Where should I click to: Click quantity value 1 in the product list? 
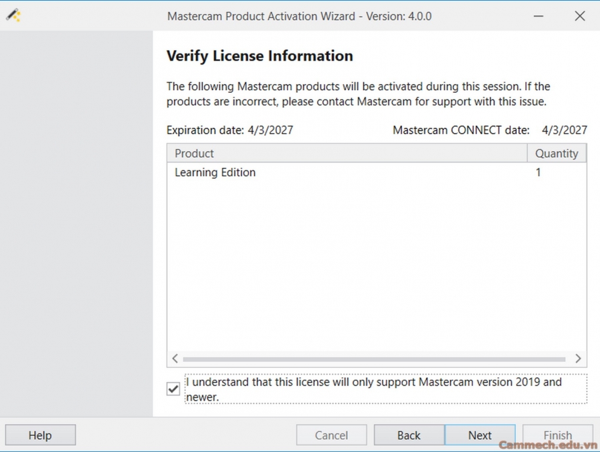tap(539, 173)
